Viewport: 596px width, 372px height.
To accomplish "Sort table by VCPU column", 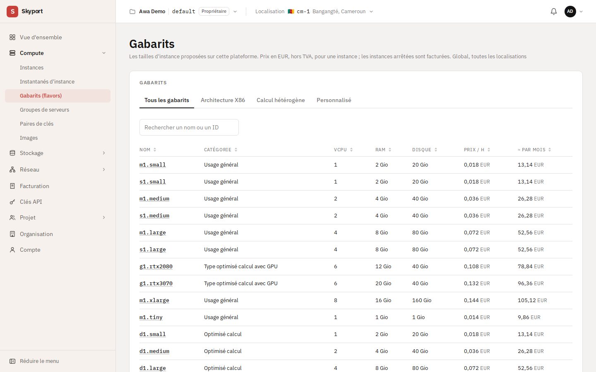I will [x=344, y=150].
